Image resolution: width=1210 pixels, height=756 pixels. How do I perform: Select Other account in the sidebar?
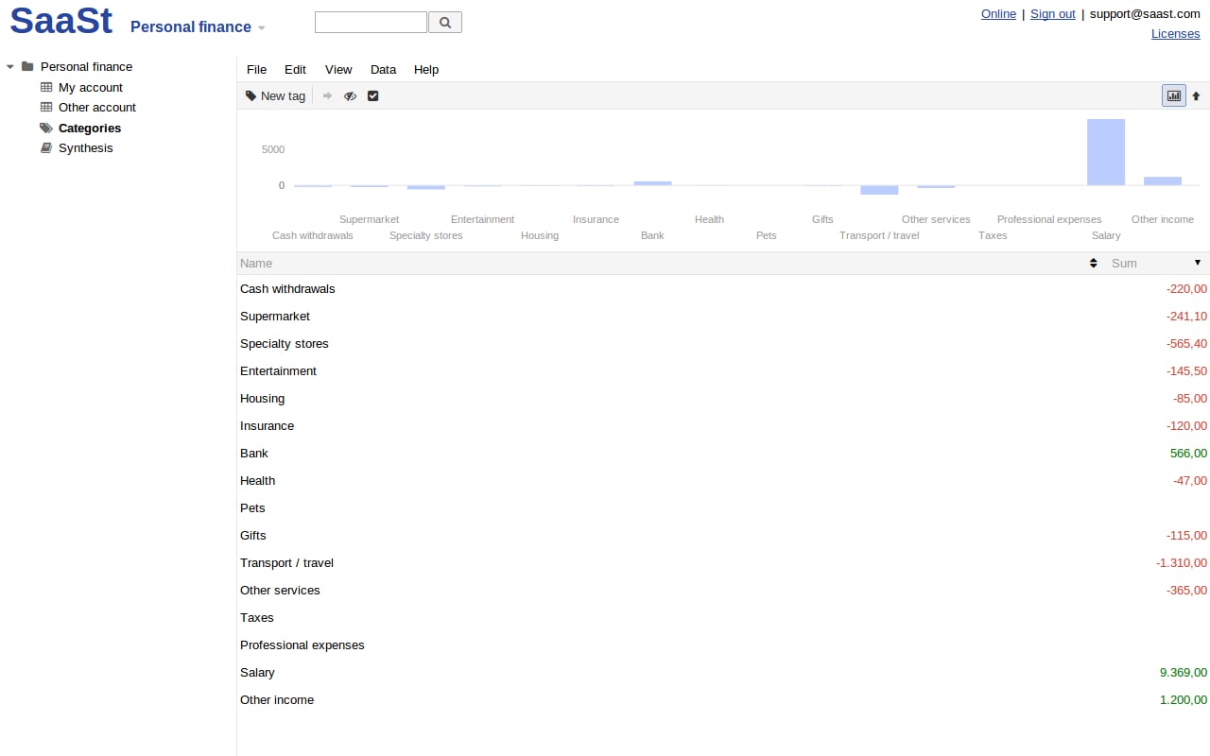click(97, 107)
